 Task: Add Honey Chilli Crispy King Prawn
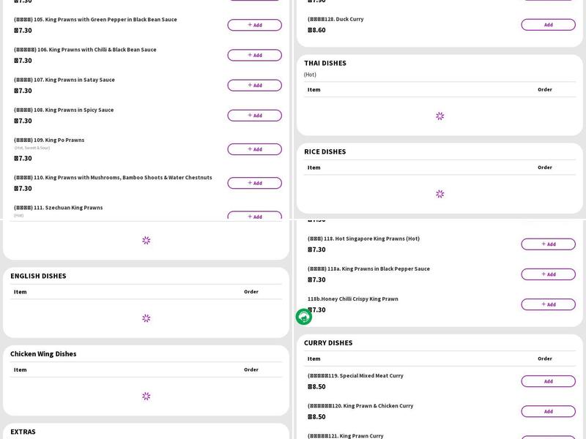[548, 304]
